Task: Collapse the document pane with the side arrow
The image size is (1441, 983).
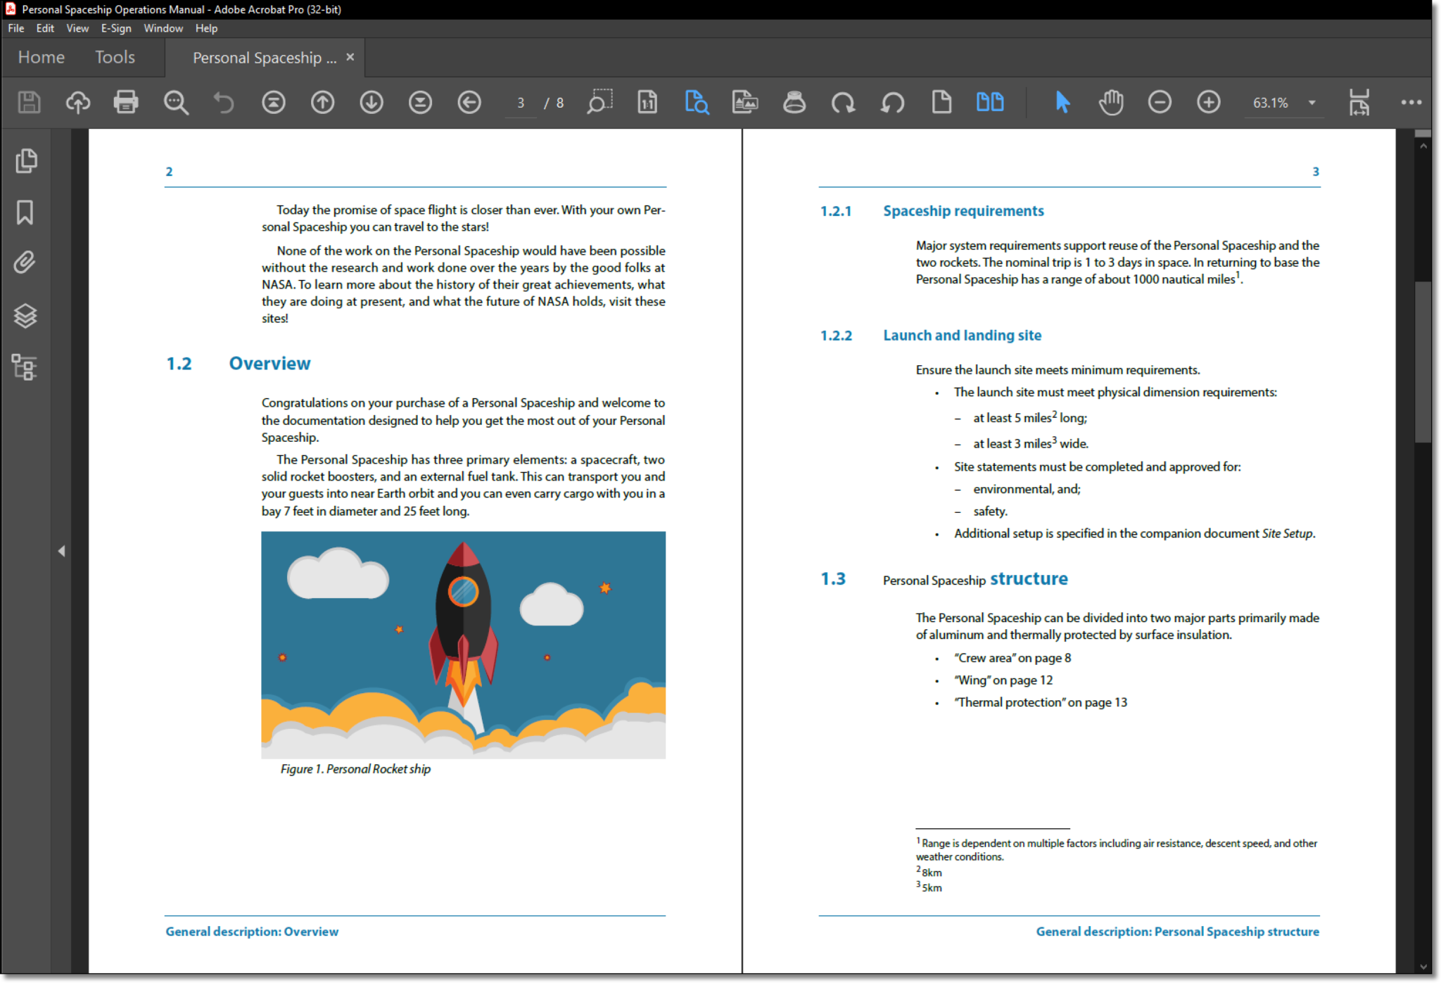Action: click(62, 552)
